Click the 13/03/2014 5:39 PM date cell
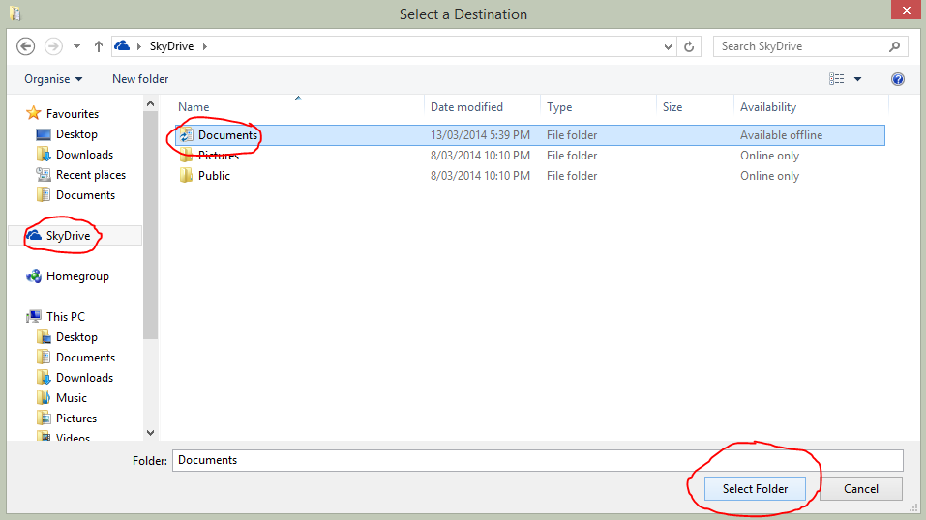926x520 pixels. tap(480, 135)
